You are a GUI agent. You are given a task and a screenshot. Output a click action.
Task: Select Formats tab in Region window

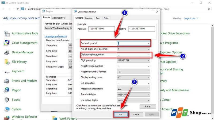tap(46, 18)
